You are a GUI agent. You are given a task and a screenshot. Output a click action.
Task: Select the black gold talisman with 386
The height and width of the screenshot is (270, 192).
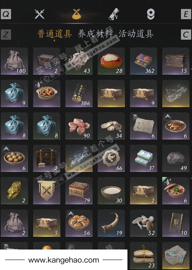(79, 93)
